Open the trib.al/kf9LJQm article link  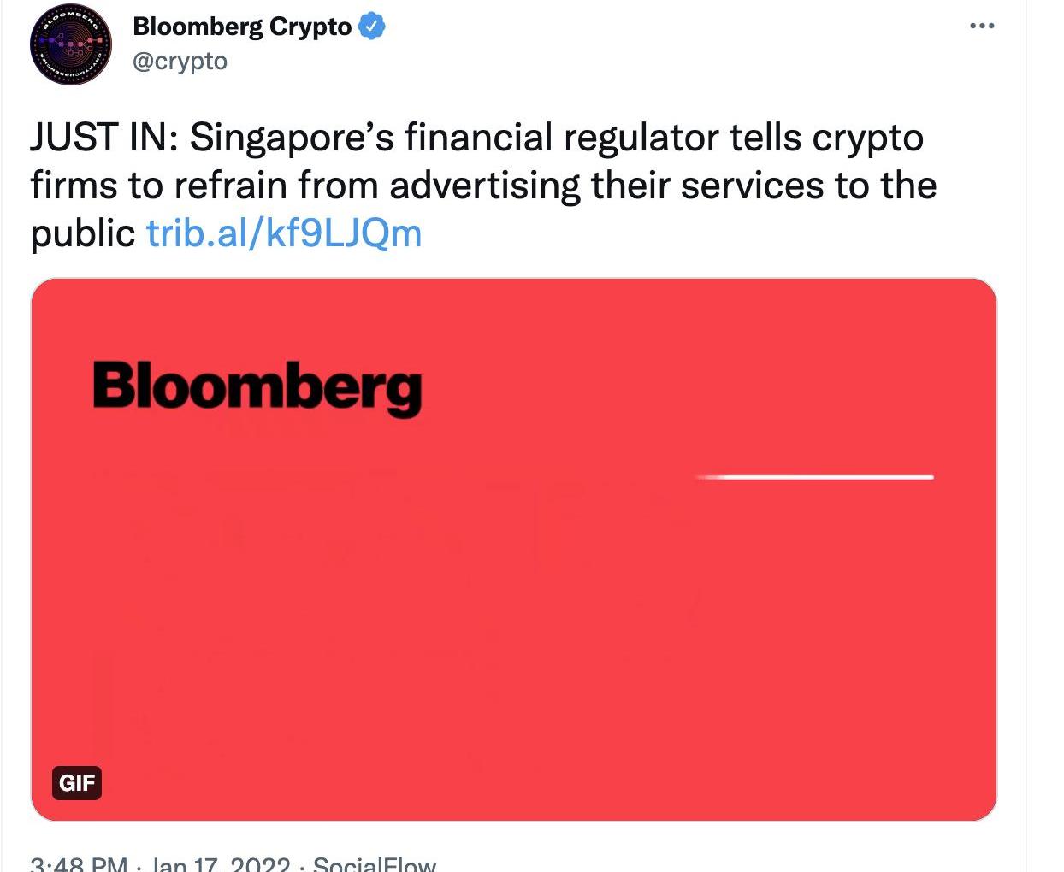284,233
